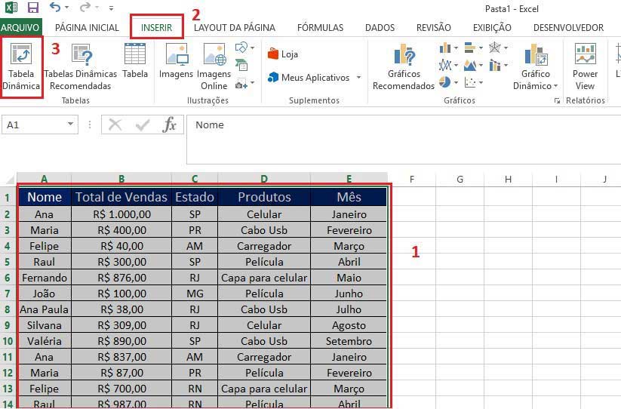Click the Tabela Dinâmica icon
Viewport: 621px width, 409px height.
(23, 68)
